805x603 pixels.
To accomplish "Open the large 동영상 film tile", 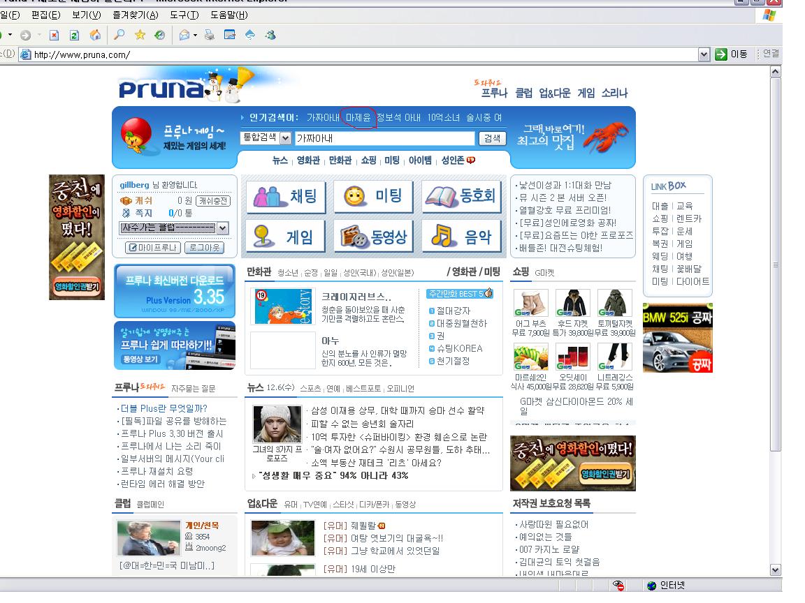I will point(373,236).
